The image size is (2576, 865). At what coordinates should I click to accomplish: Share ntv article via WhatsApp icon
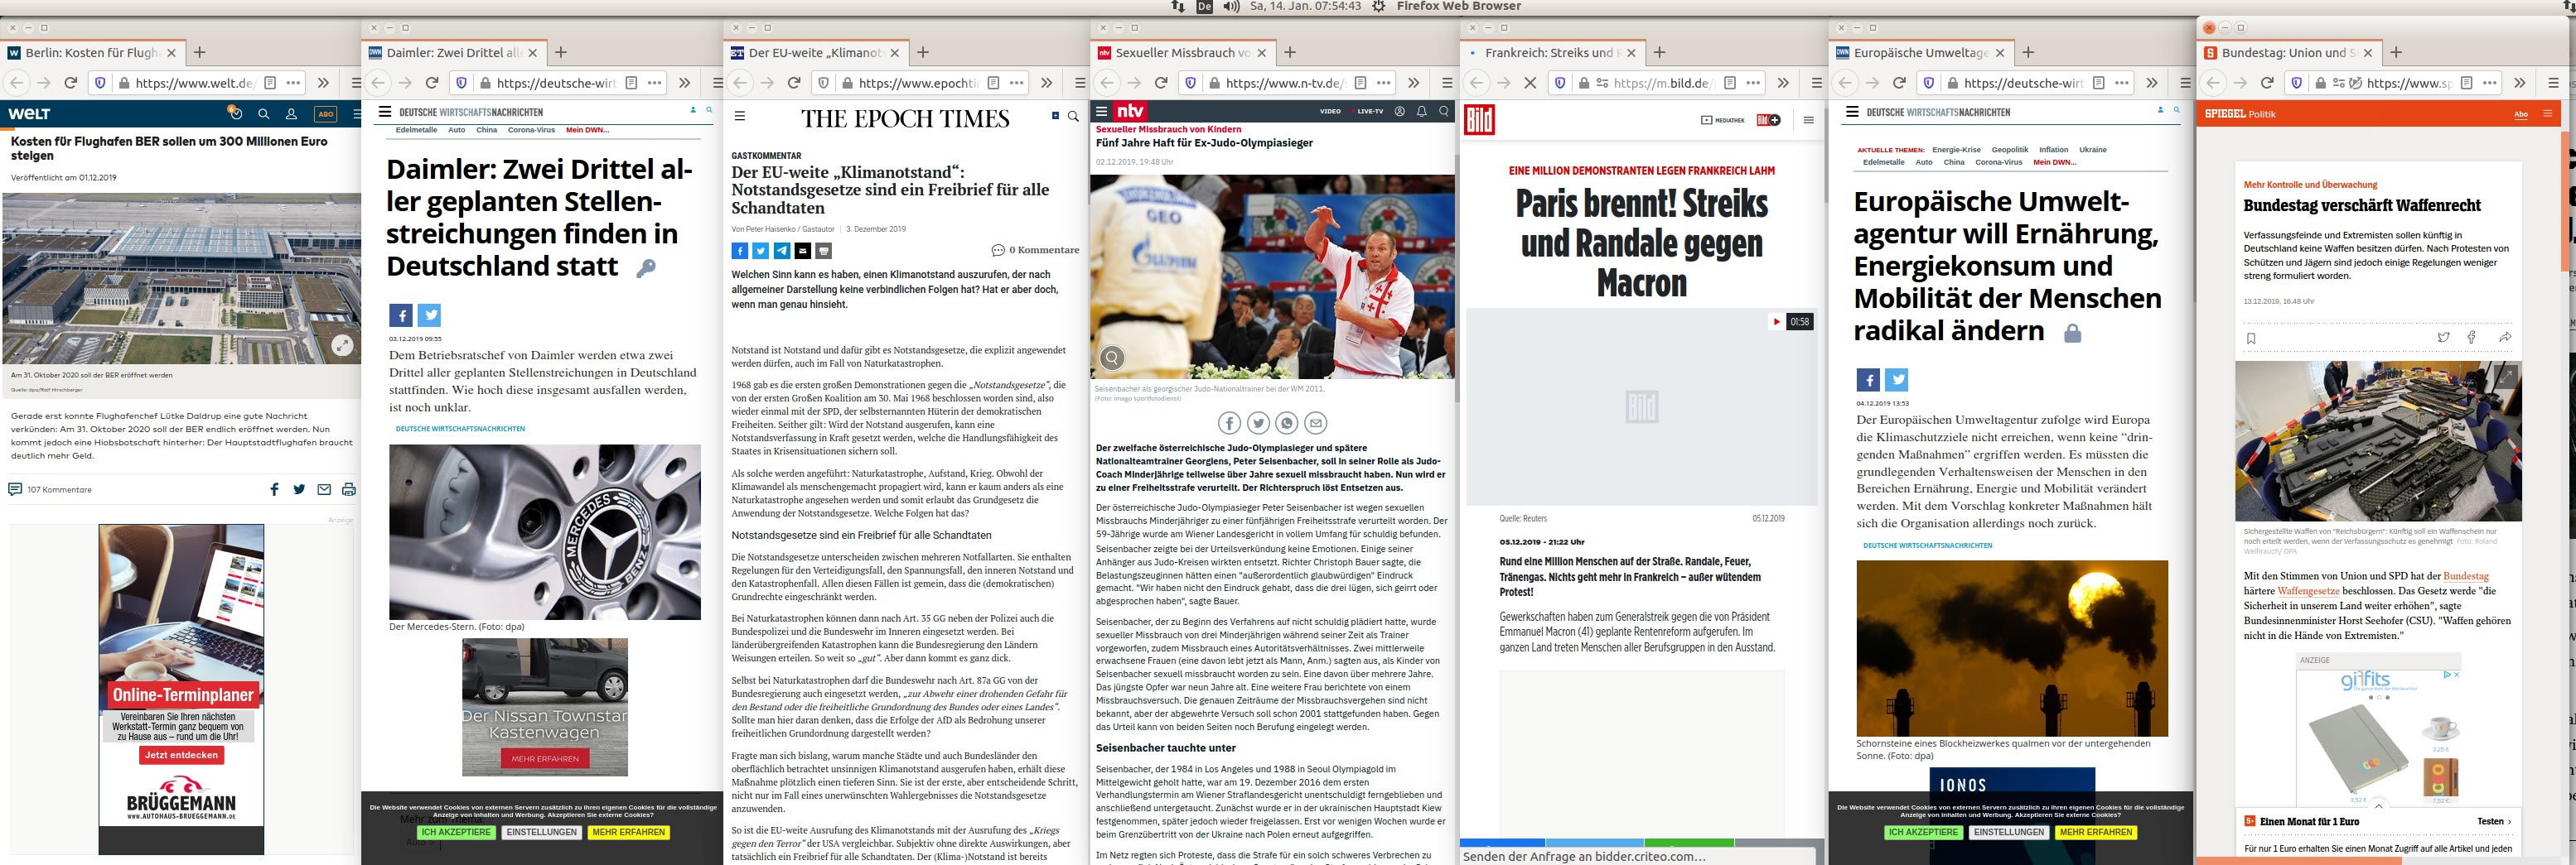coord(1287,424)
